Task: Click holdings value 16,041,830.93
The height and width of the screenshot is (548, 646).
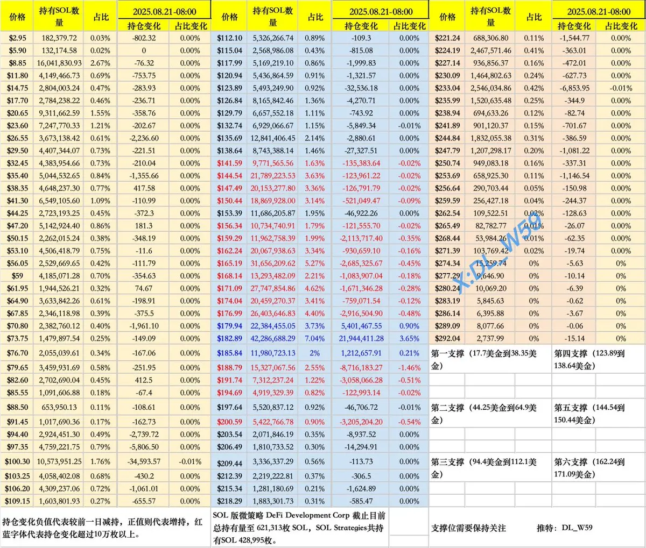Action: point(59,63)
